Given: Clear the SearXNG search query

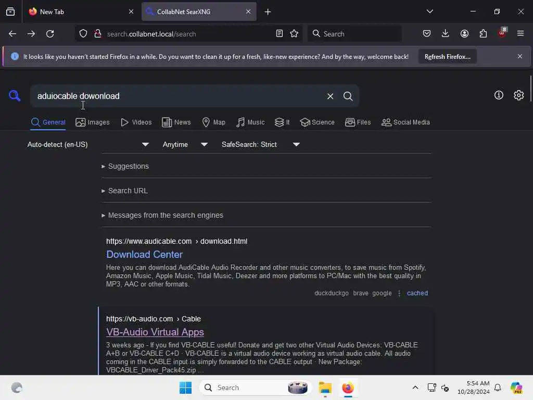Looking at the screenshot, I should pos(330,96).
